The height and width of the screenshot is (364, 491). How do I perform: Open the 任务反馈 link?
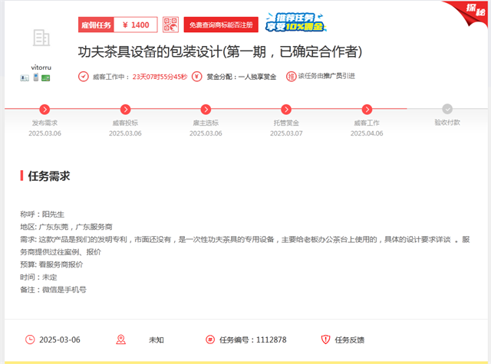pos(350,340)
